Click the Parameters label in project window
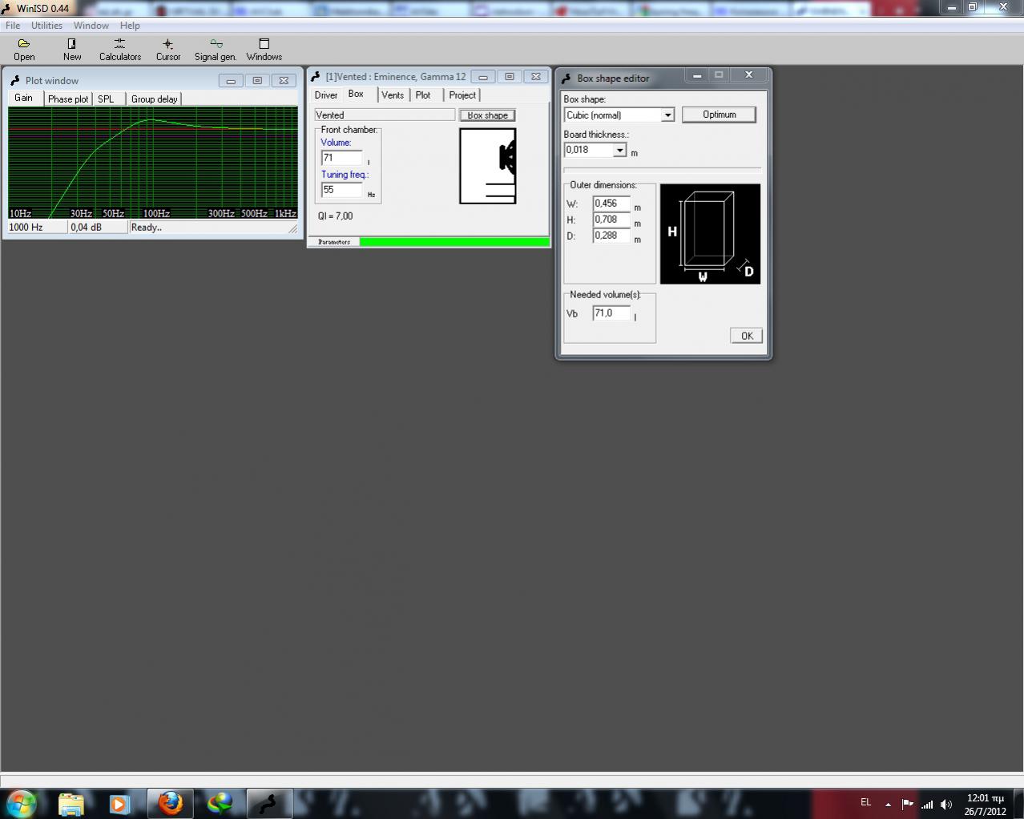1024x819 pixels. (x=334, y=242)
